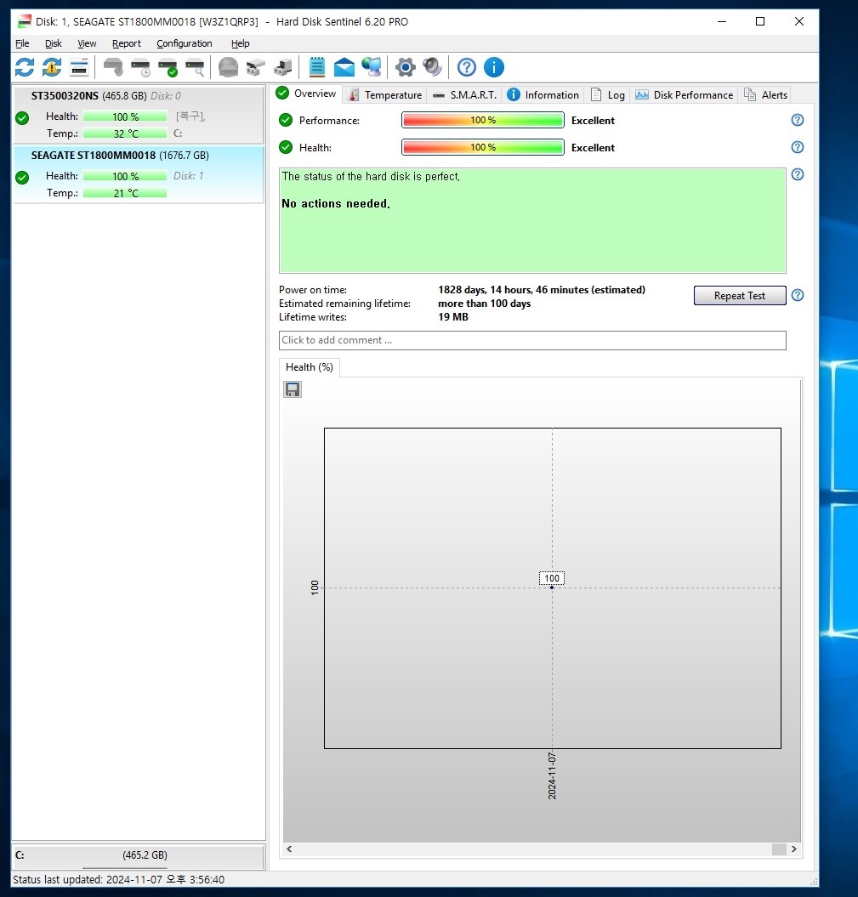Save the health graph with floppy icon
This screenshot has width=858, height=897.
coord(293,389)
